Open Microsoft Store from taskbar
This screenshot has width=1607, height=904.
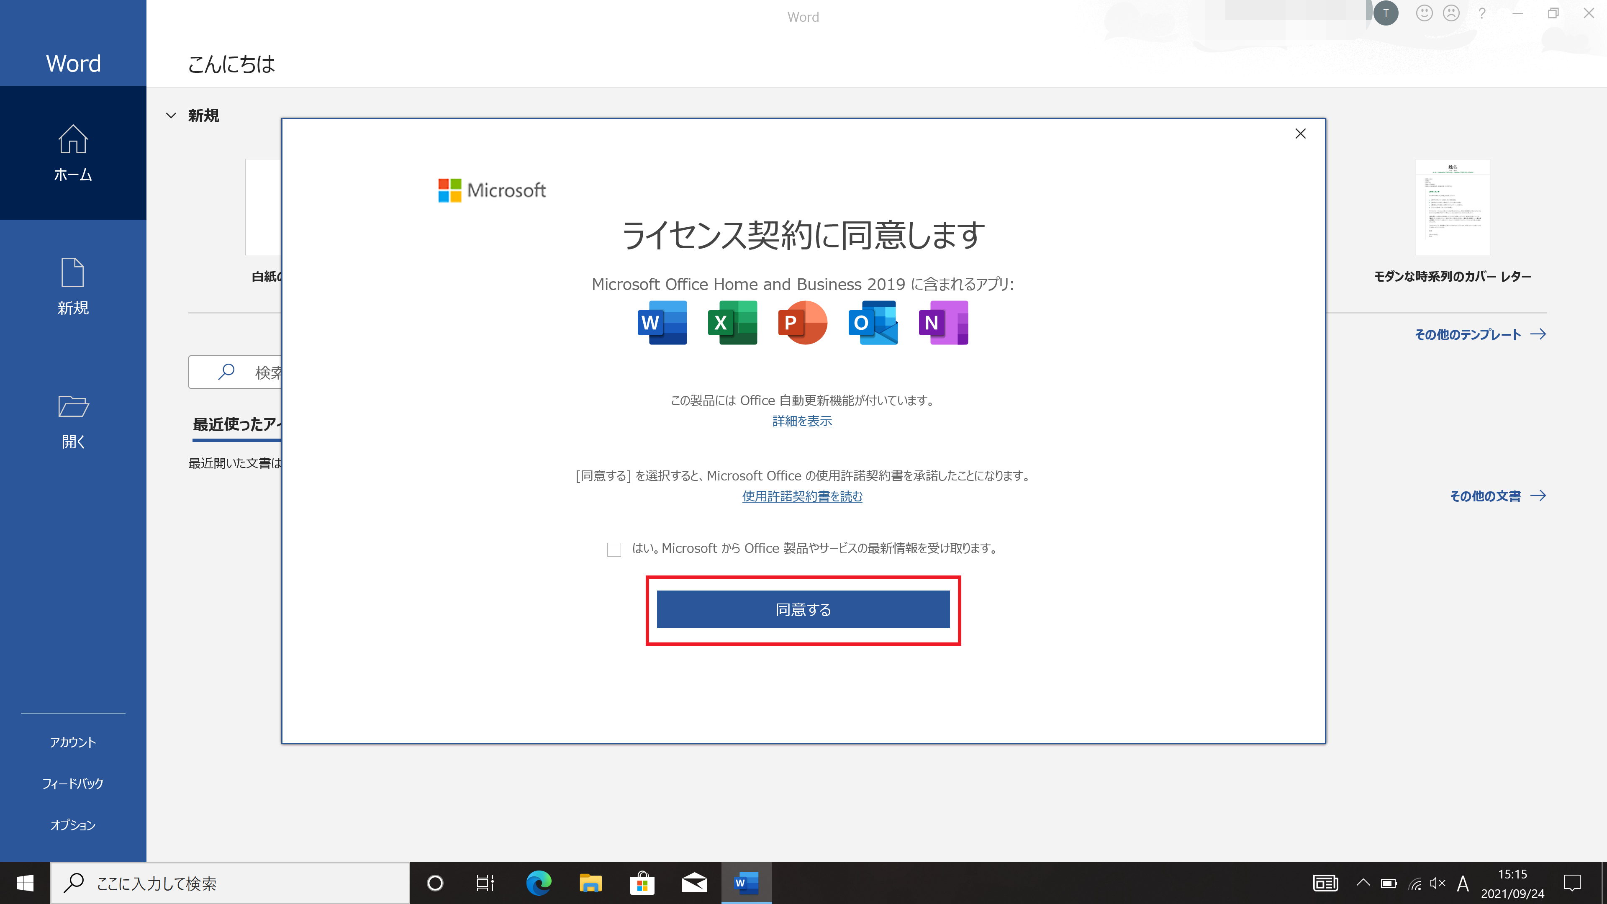[642, 883]
